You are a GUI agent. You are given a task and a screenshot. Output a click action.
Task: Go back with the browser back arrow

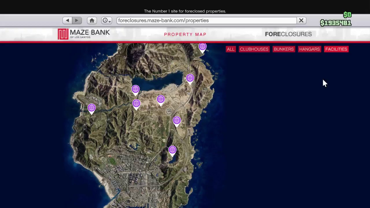(x=67, y=21)
